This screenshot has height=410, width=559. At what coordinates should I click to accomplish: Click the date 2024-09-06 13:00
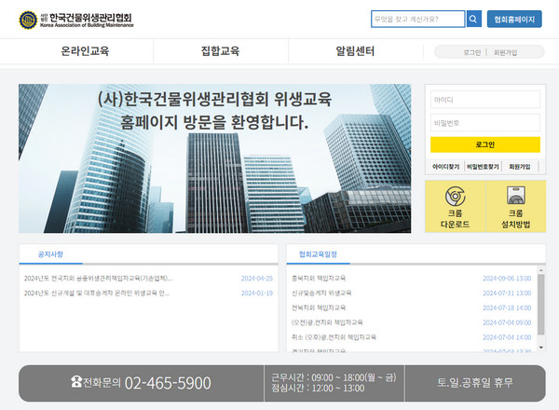507,279
